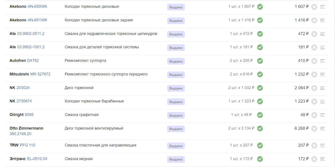
Task: Select text Диск тормозной вентилируемый
Action: click(94, 128)
